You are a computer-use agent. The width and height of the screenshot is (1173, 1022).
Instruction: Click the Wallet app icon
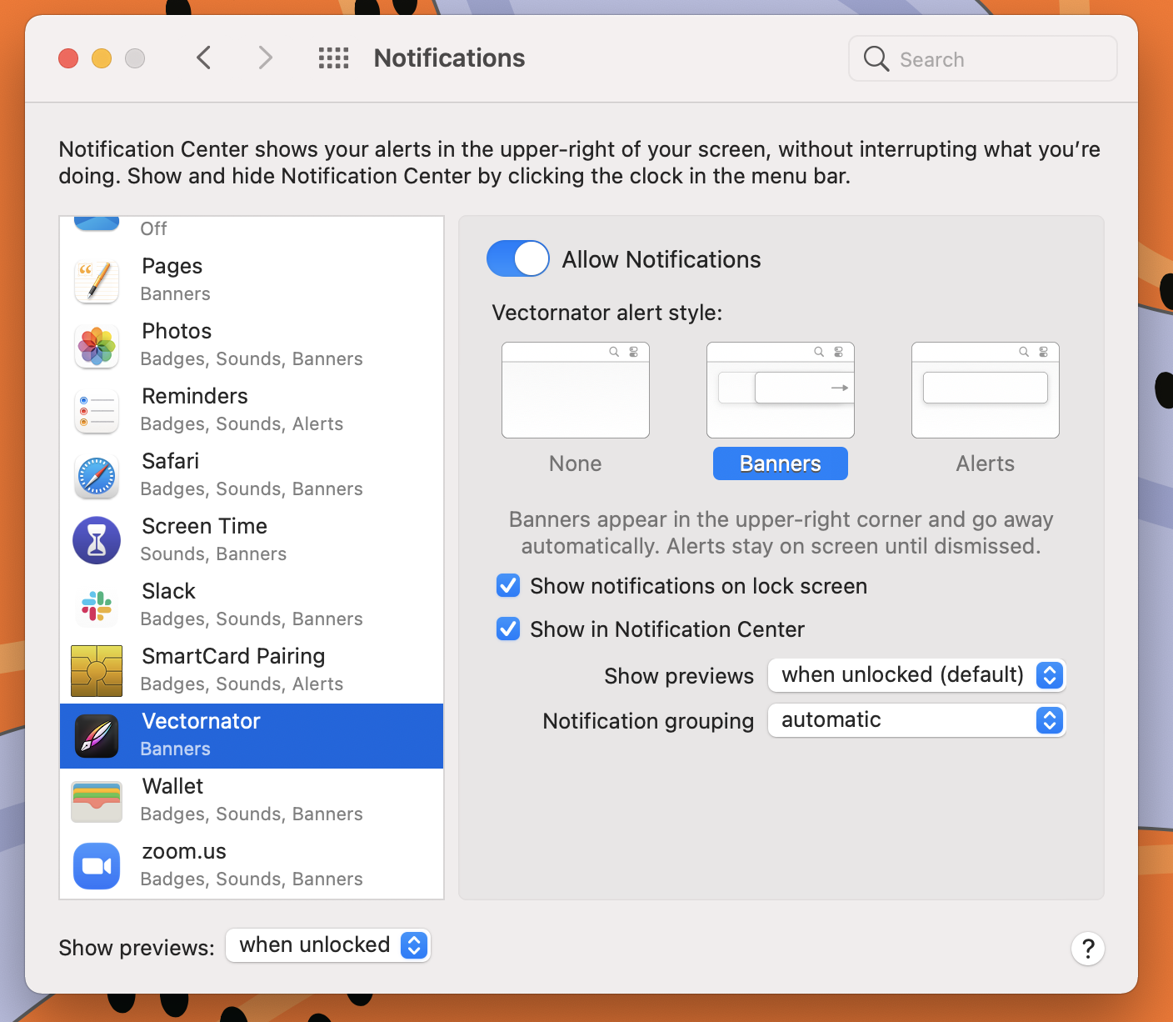click(x=97, y=801)
